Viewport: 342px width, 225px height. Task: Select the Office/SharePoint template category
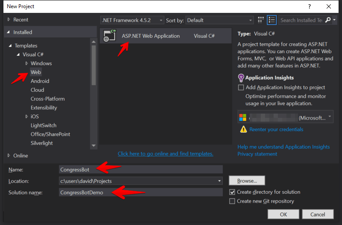click(50, 134)
